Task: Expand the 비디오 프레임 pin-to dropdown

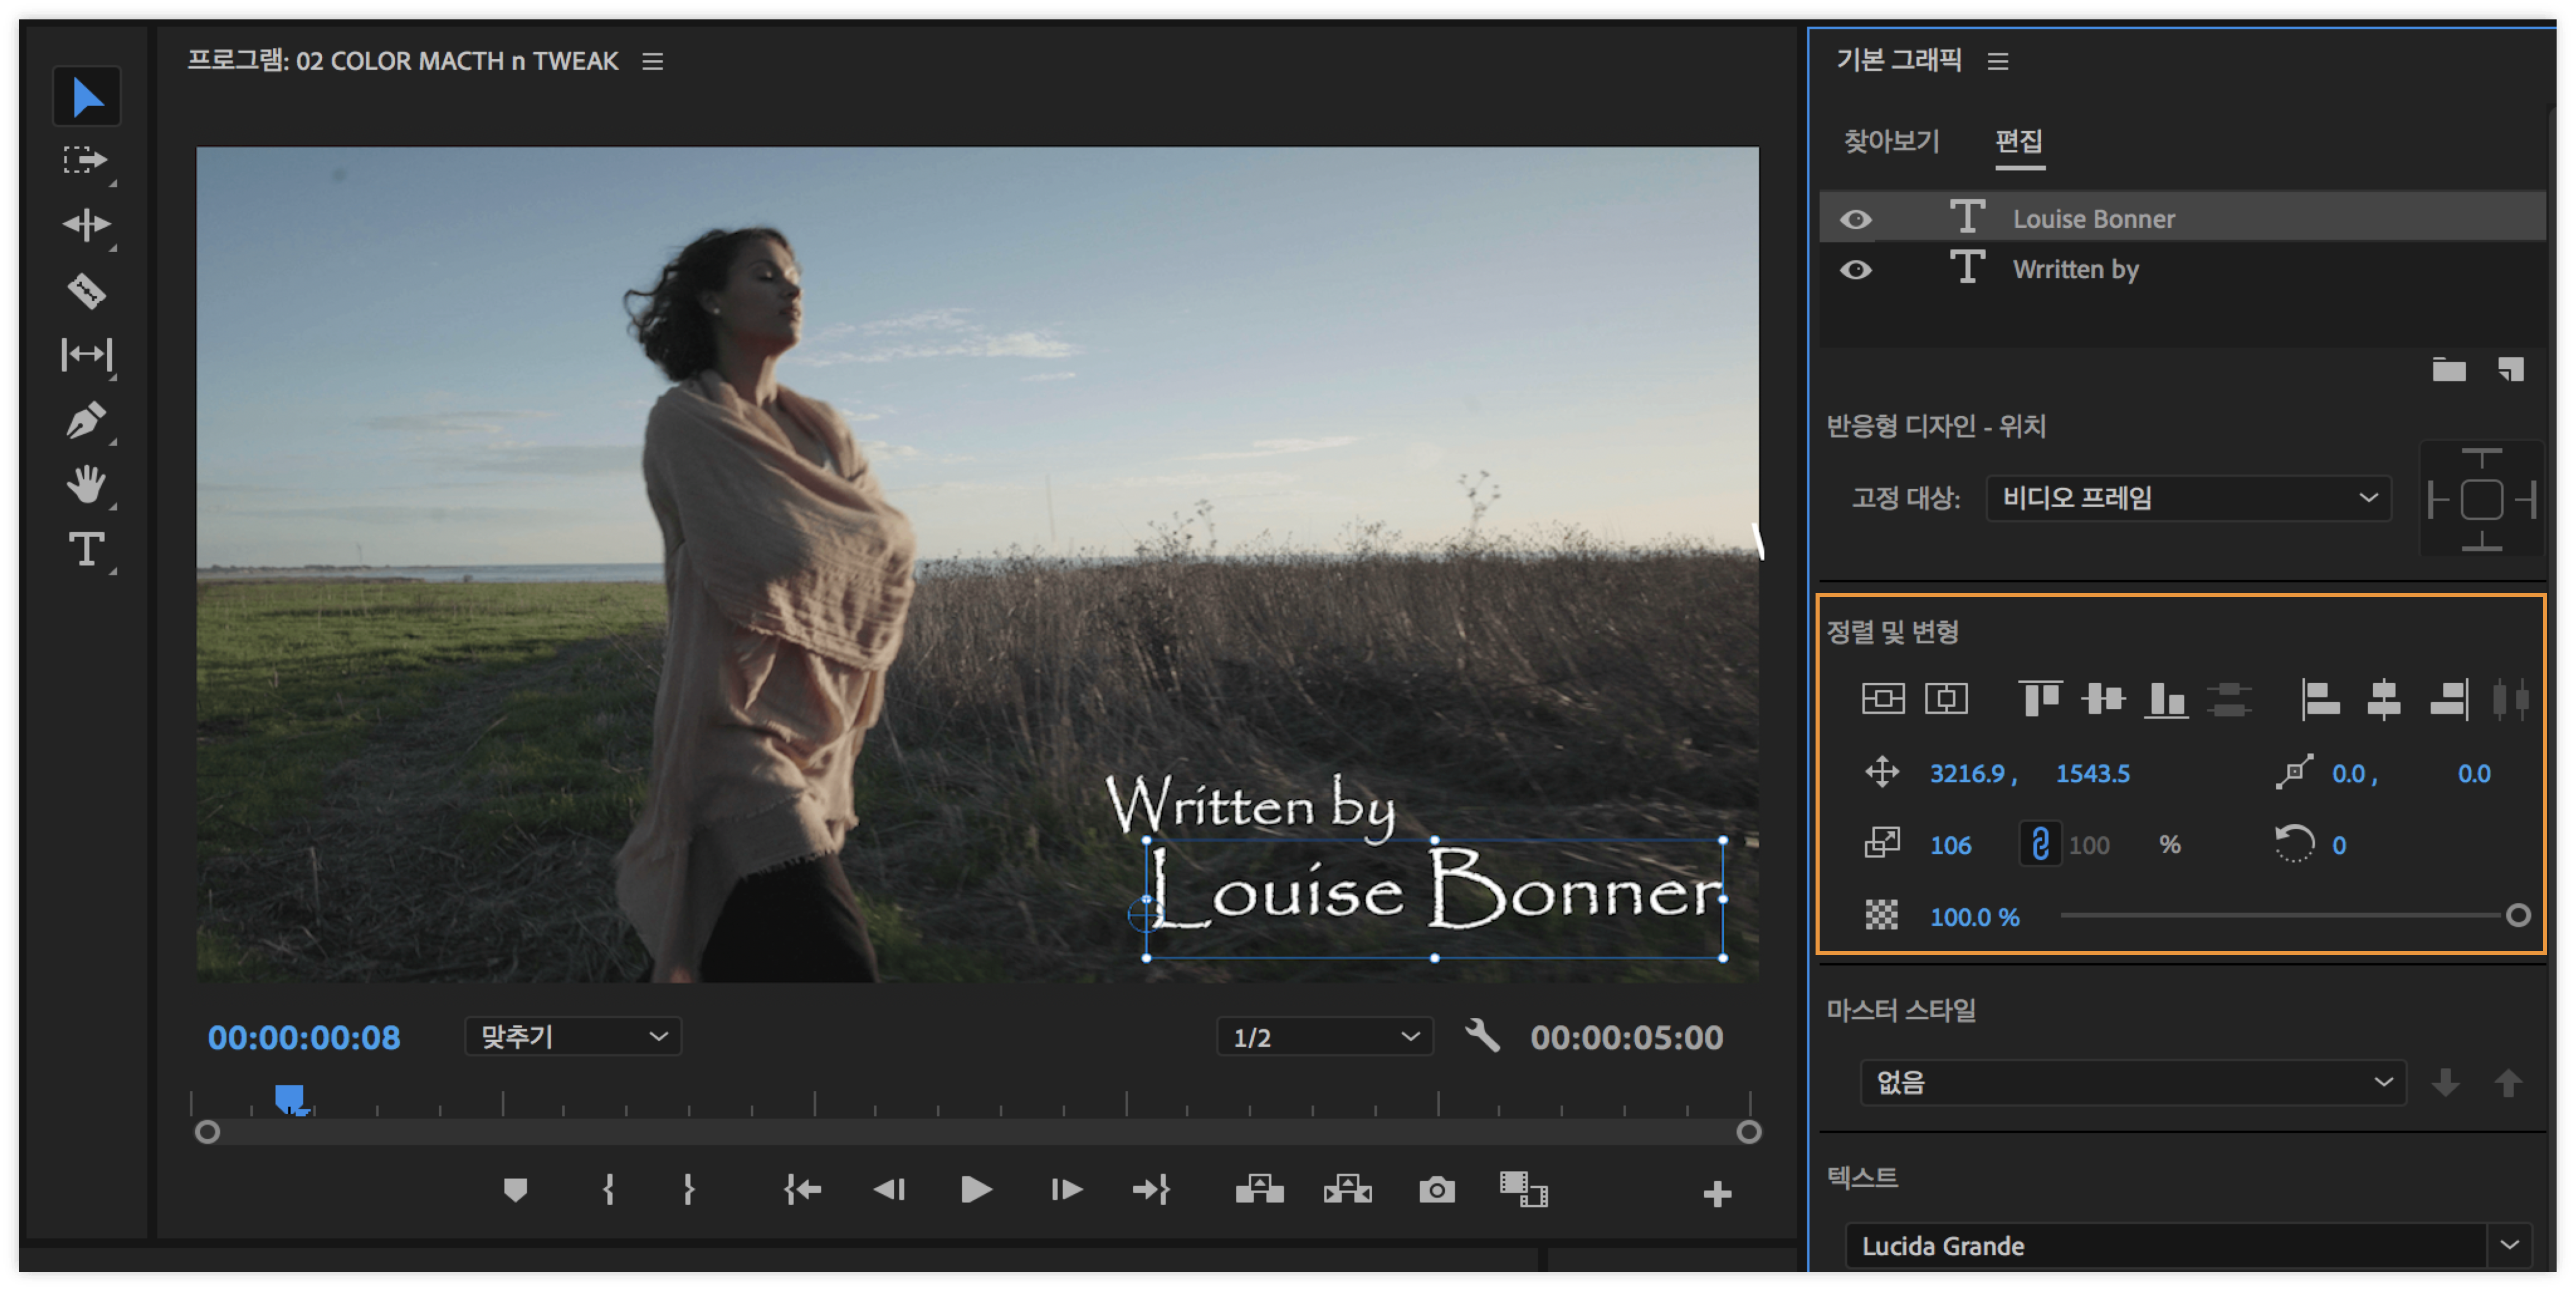Action: (x=2187, y=498)
